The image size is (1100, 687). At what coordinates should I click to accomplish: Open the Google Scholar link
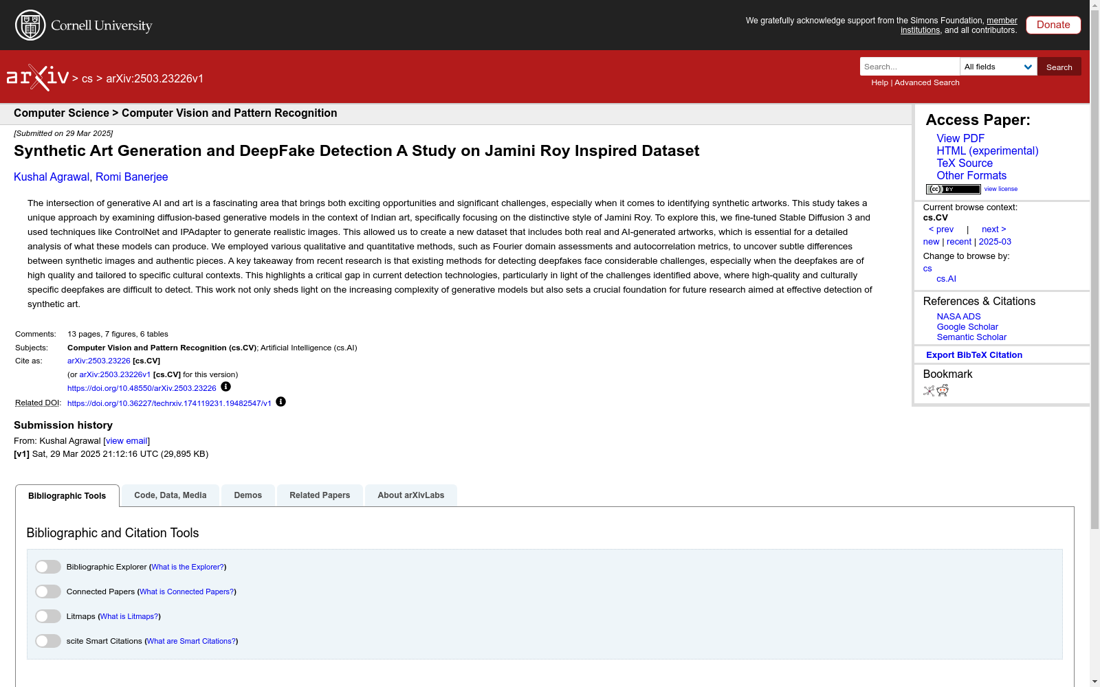pos(967,327)
